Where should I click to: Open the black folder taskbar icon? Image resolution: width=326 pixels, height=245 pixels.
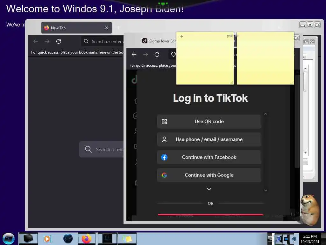tap(28, 239)
